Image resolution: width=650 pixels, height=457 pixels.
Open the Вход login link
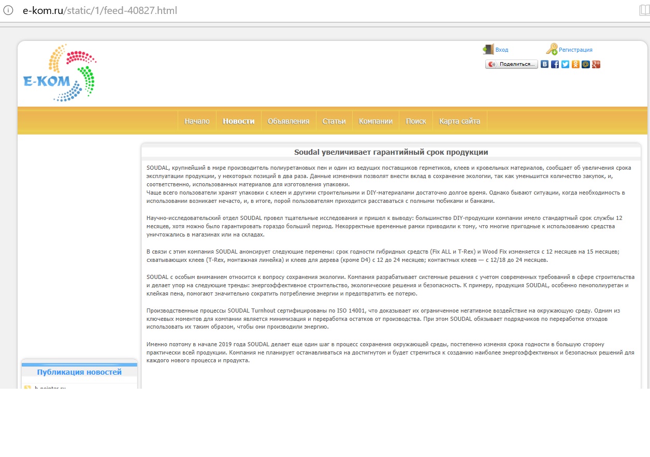[502, 50]
